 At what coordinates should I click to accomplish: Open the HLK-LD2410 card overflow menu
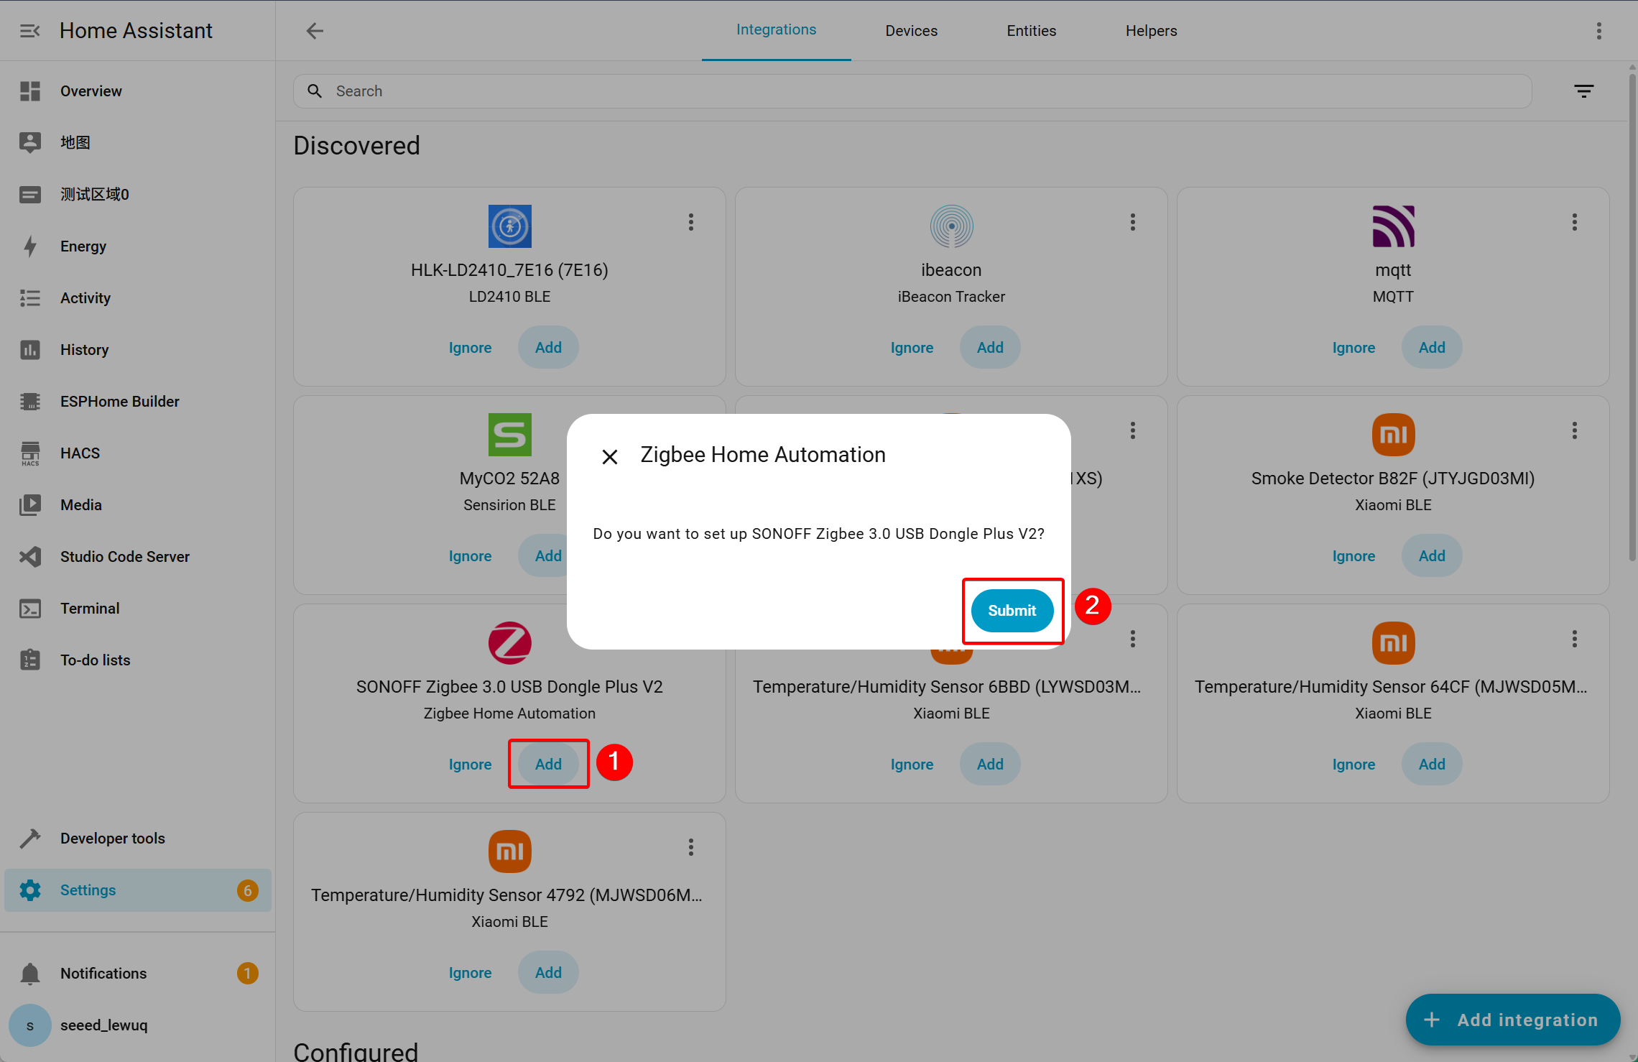(691, 222)
